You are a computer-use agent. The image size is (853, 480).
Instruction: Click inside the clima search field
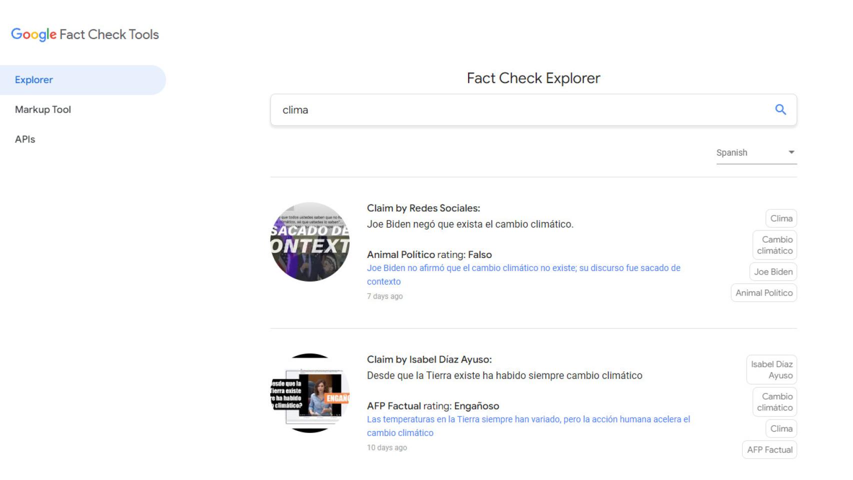[500, 109]
